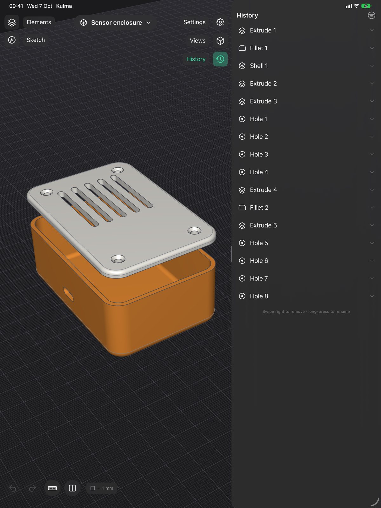381x508 pixels.
Task: Open the Elements layers icon
Action: click(x=12, y=23)
